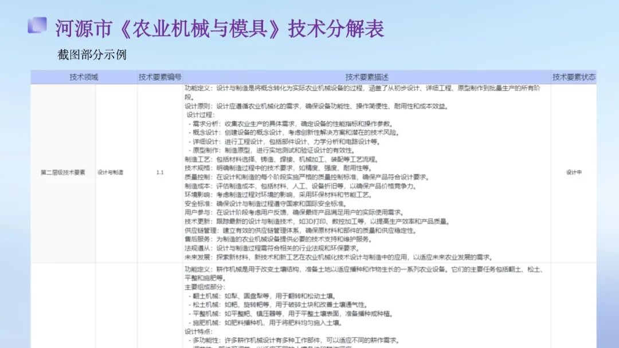The width and height of the screenshot is (619, 348).
Task: Click the subtitle 截图部分示例
Action: click(x=92, y=54)
